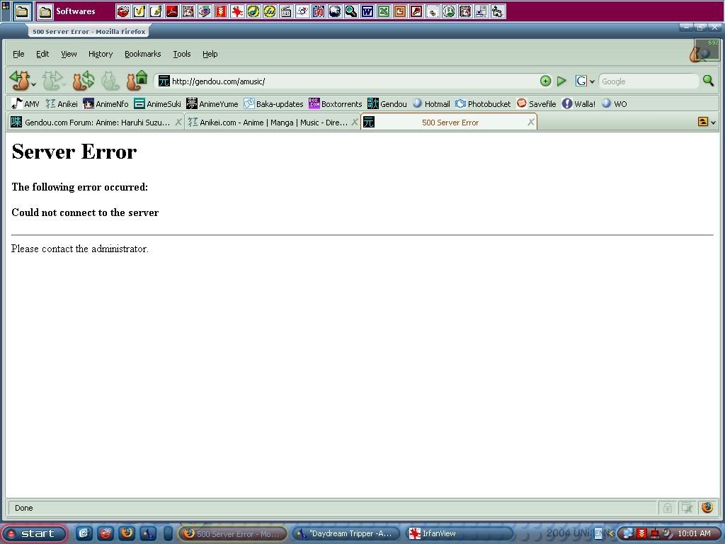Click the Word icon in Softwares toolbar

coord(367,11)
